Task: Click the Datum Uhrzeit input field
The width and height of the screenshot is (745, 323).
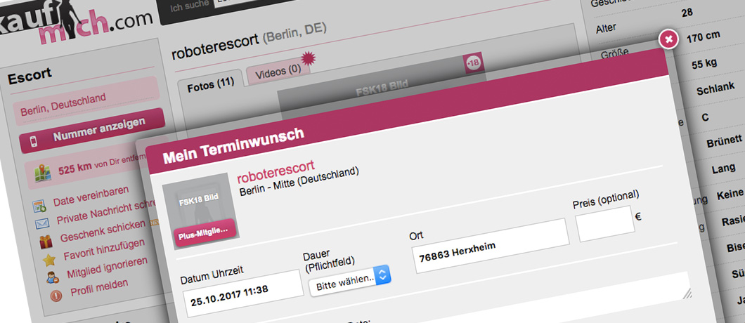Action: tap(243, 294)
